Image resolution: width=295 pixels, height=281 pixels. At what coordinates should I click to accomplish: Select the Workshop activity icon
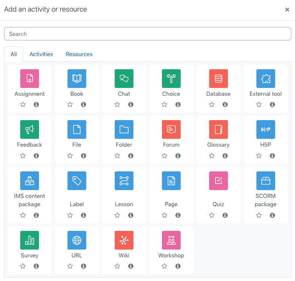coord(171,240)
